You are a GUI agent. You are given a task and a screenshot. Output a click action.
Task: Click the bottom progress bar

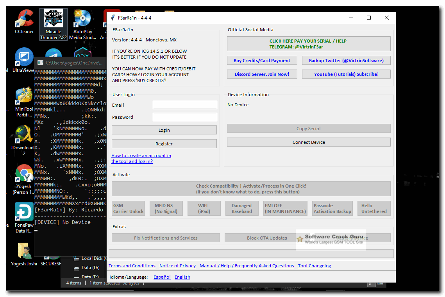(x=251, y=254)
